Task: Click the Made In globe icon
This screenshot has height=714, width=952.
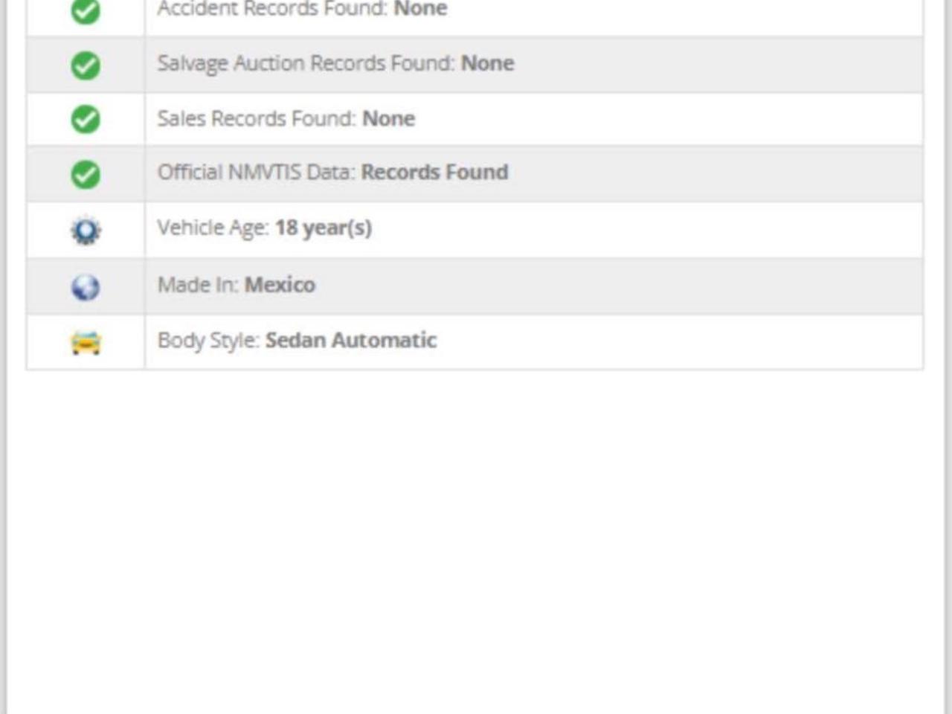Action: click(x=86, y=286)
